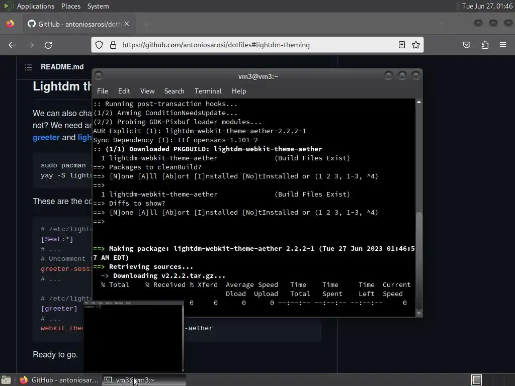Open the terminal View menu
Viewport: 515px width, 386px height.
point(147,91)
